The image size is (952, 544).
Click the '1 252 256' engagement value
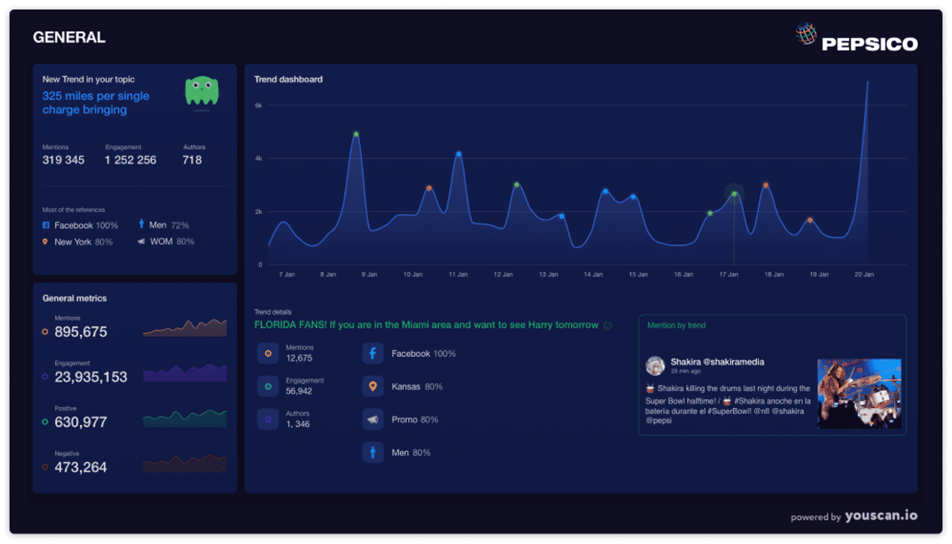coord(131,160)
